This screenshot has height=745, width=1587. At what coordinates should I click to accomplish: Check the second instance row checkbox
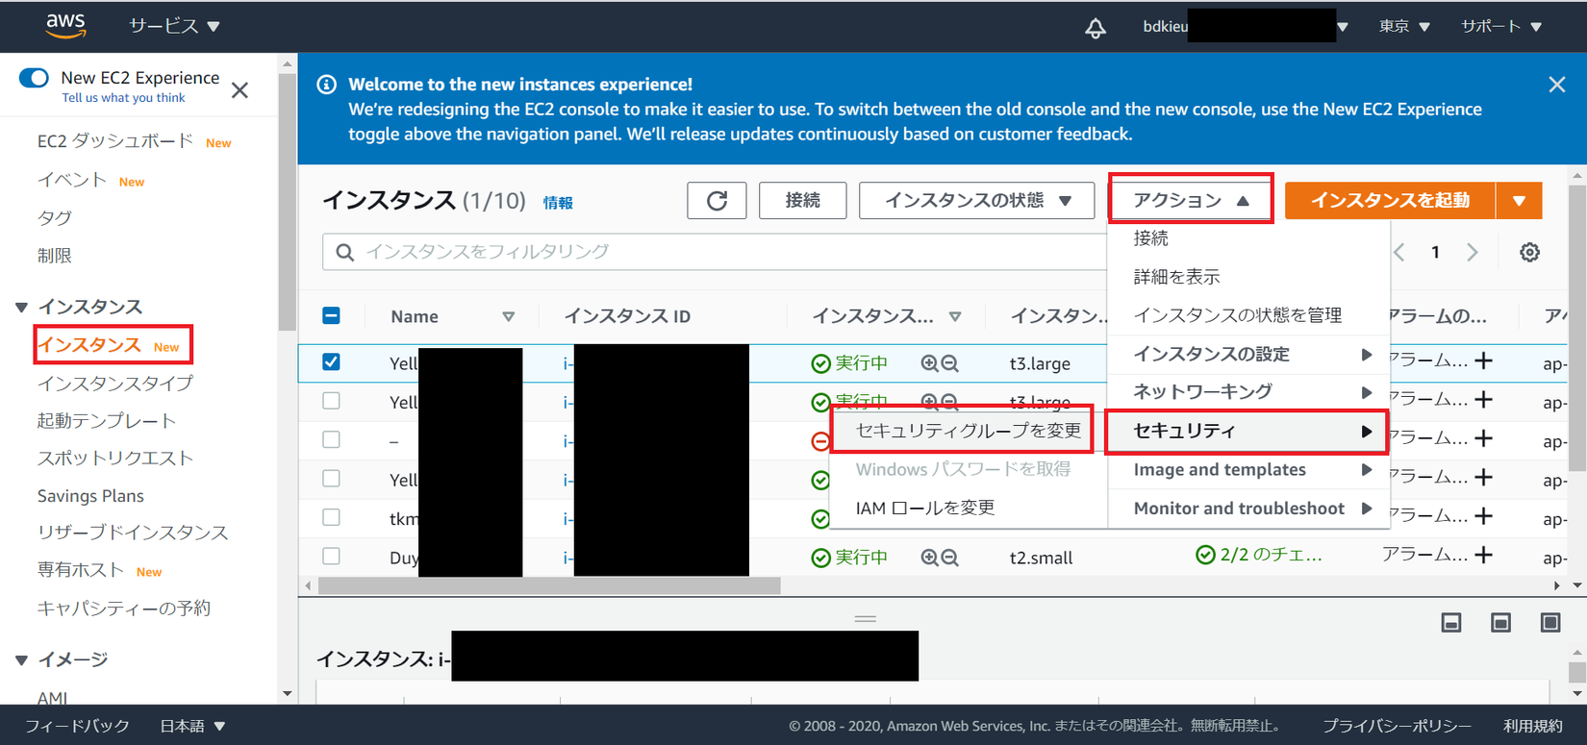click(x=331, y=401)
